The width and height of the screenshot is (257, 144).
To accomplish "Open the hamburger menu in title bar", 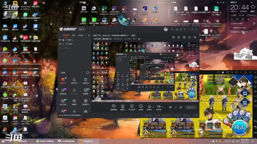I will [184, 29].
